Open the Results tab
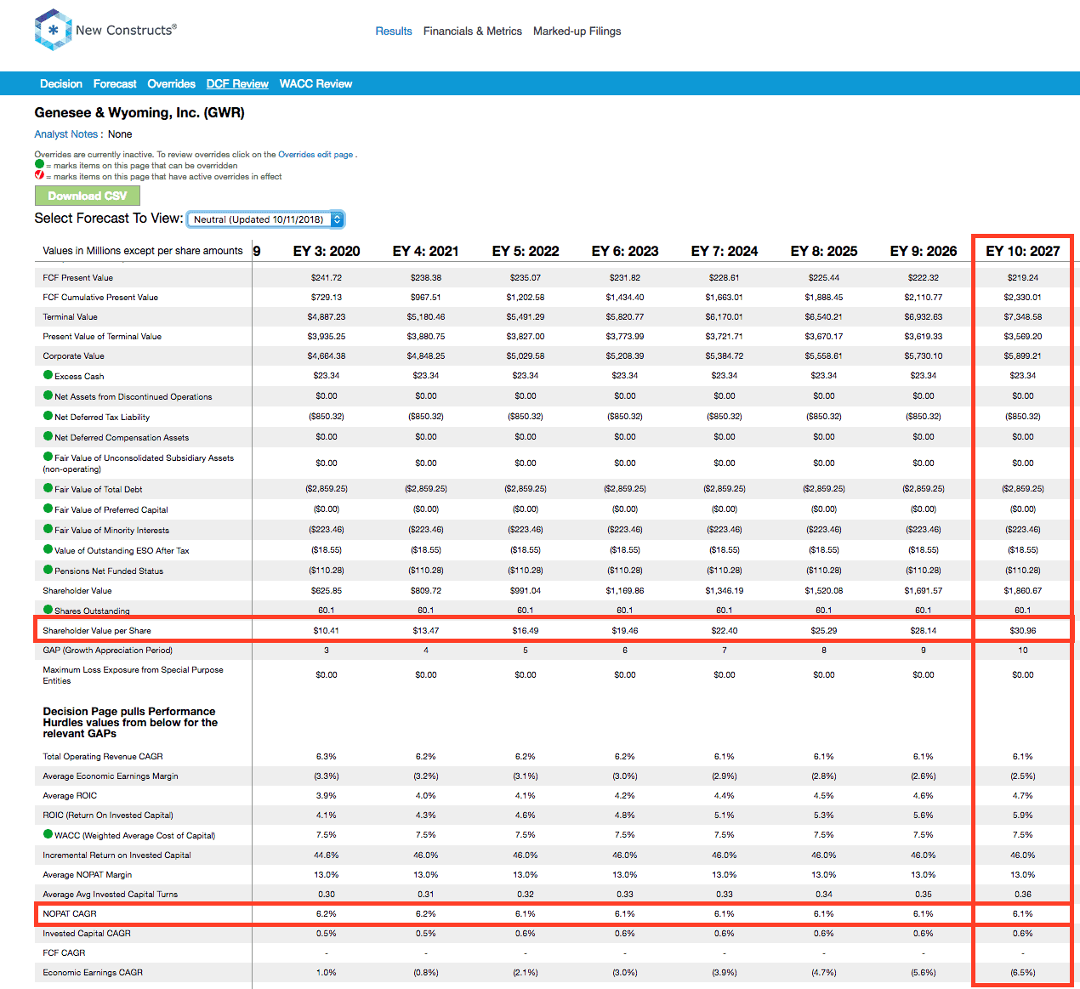 [x=394, y=31]
